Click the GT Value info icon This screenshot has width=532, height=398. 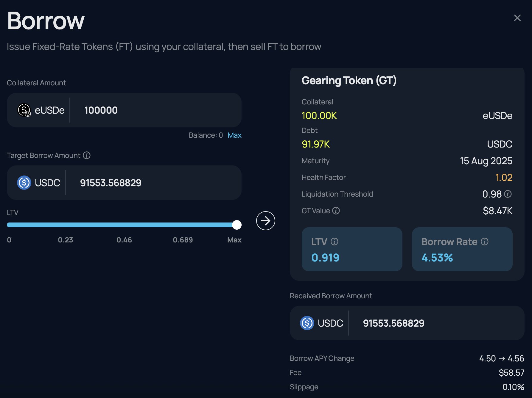pos(336,211)
